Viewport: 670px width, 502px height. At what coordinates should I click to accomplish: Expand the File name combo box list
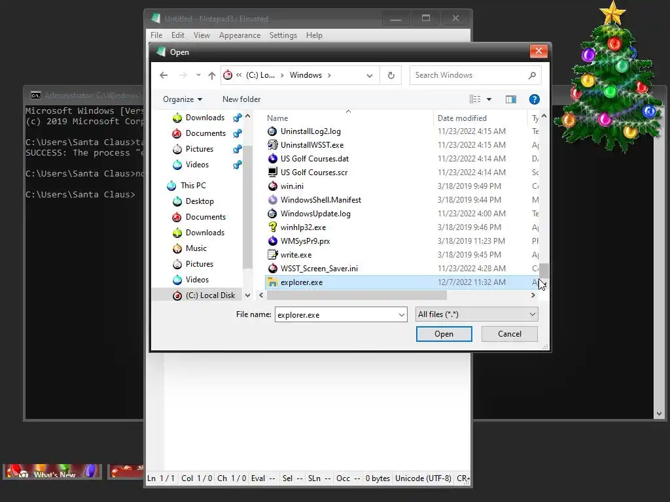(x=401, y=315)
